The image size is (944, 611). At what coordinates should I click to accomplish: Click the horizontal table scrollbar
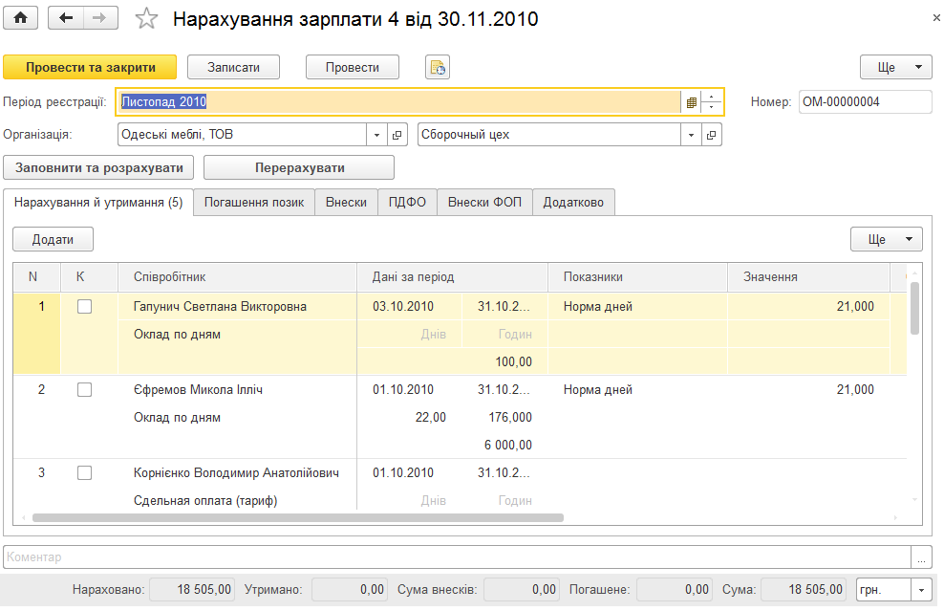tap(298, 517)
